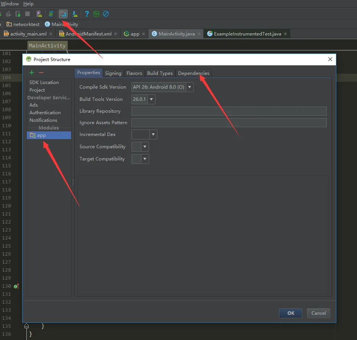Click the blue question mark Help icon

[x=87, y=14]
